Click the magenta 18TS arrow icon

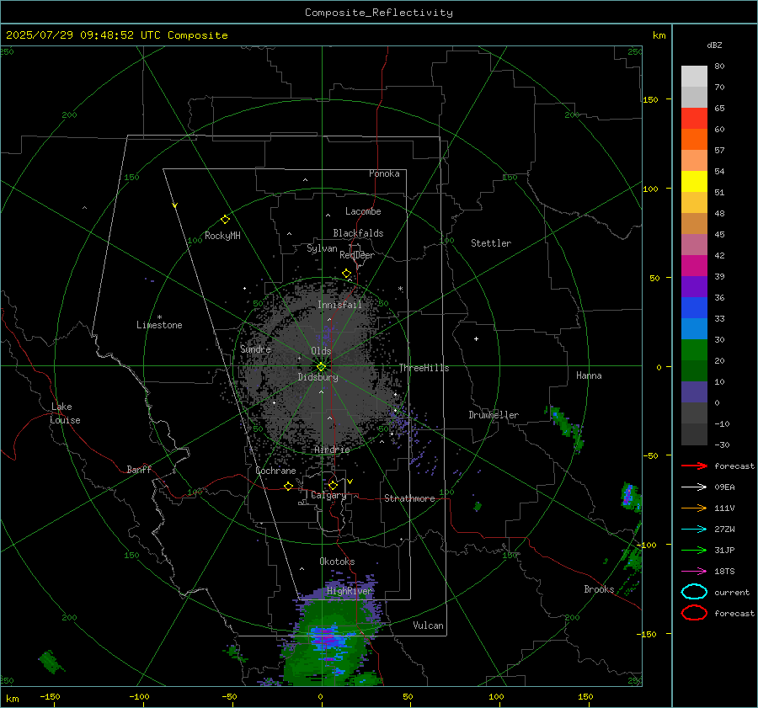pyautogui.click(x=694, y=572)
